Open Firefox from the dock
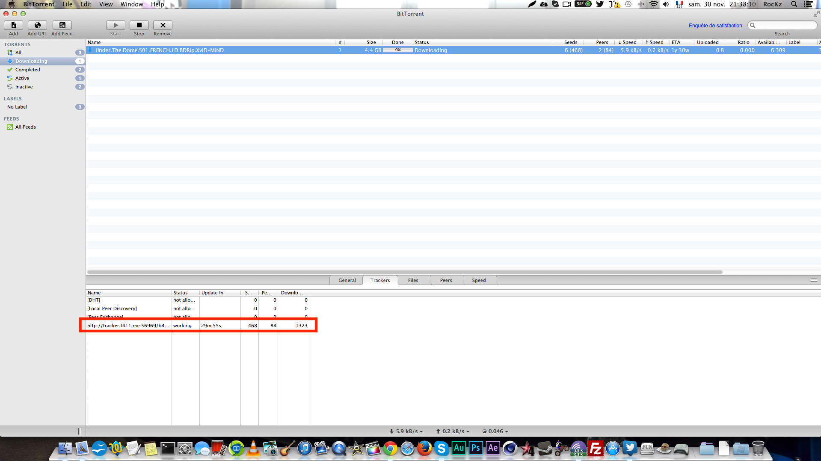Image resolution: width=821 pixels, height=461 pixels. coord(424,449)
